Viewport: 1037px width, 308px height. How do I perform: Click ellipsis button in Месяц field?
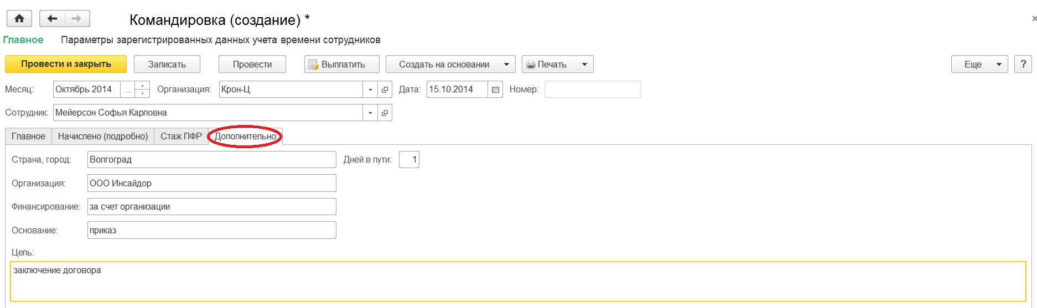coord(128,90)
